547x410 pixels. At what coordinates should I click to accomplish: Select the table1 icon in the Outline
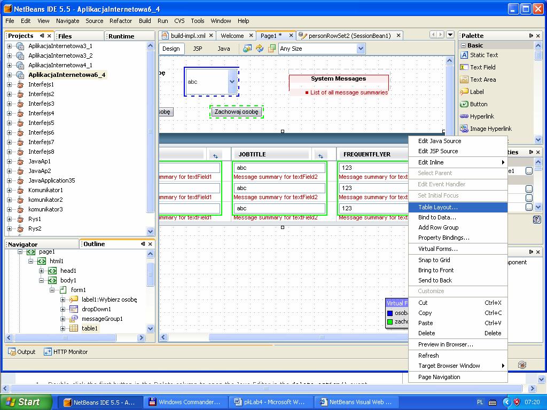click(x=74, y=328)
